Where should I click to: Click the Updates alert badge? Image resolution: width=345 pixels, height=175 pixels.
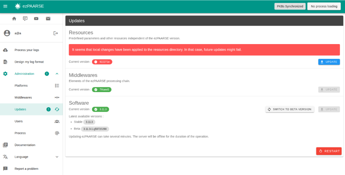point(49,109)
